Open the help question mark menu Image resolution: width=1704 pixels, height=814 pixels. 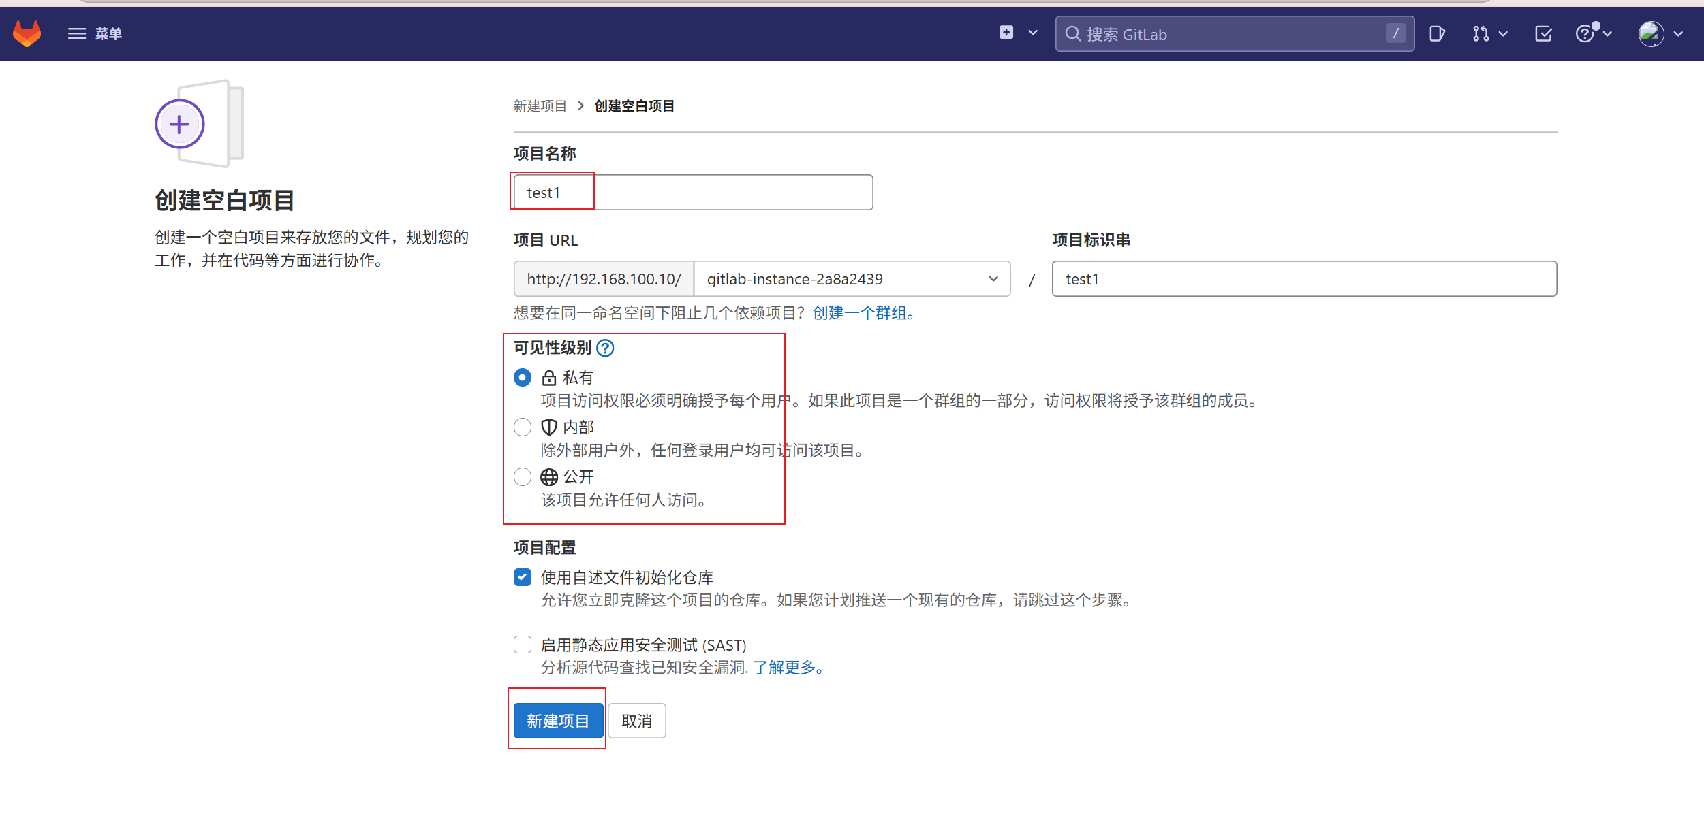(1585, 33)
